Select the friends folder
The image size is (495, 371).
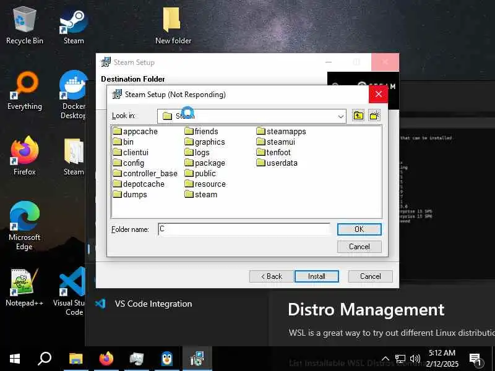pos(202,131)
